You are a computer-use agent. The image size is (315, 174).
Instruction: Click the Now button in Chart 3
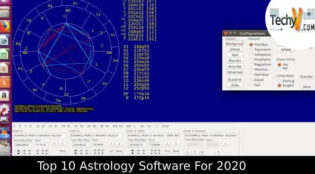tap(176, 150)
